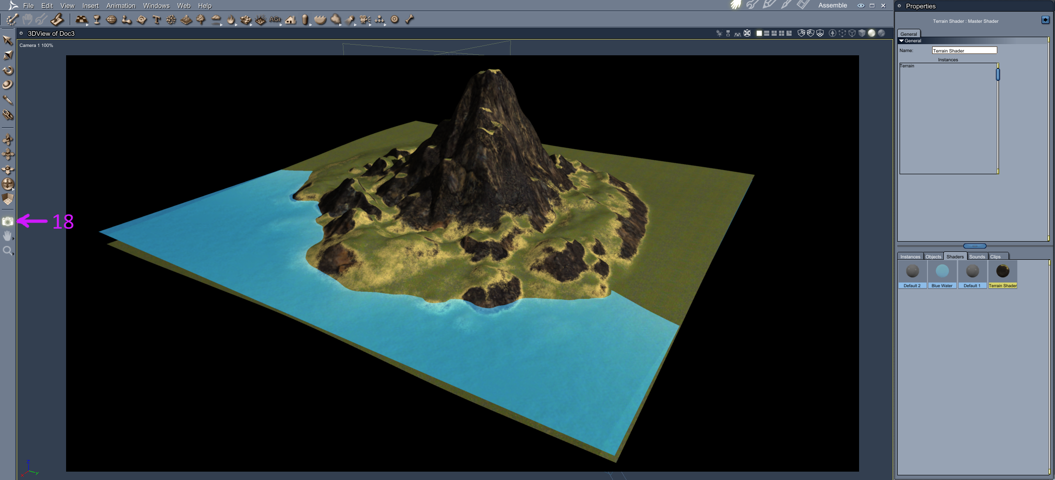
Task: Insert a Bone from the toolbar
Action: pos(409,20)
